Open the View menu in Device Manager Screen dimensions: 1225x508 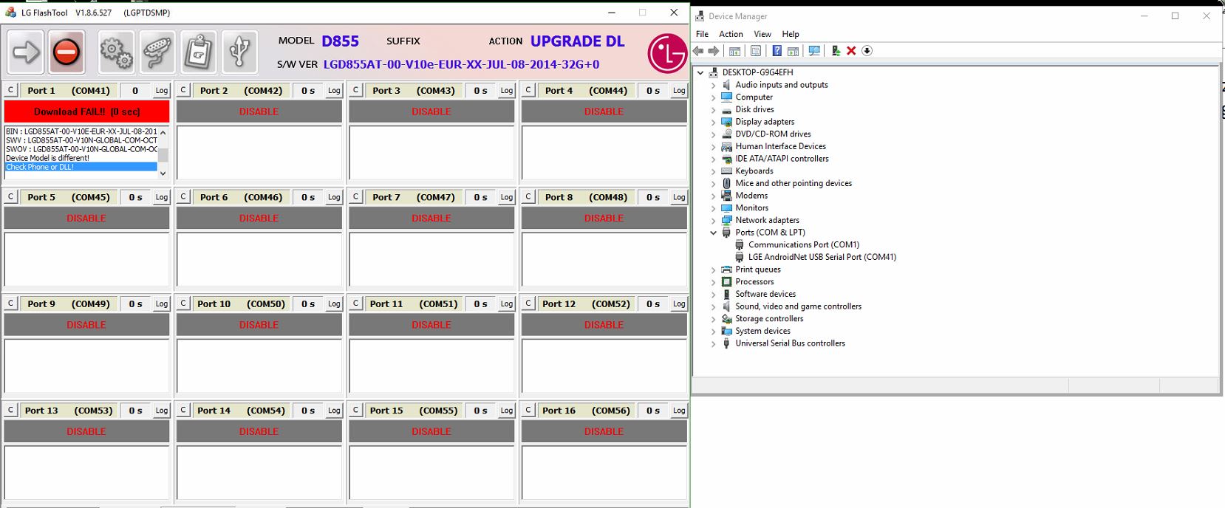762,34
